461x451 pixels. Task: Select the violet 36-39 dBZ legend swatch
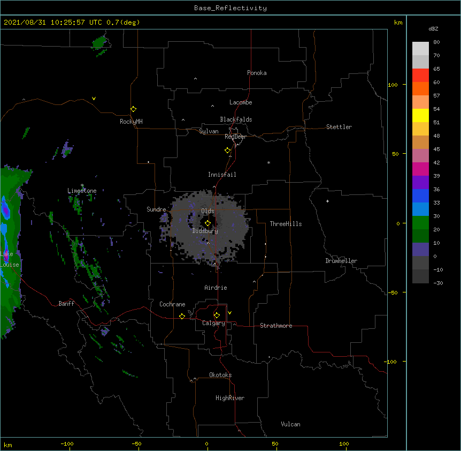coord(420,183)
